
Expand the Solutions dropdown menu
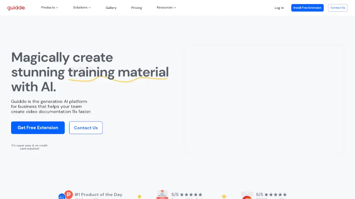(82, 7)
